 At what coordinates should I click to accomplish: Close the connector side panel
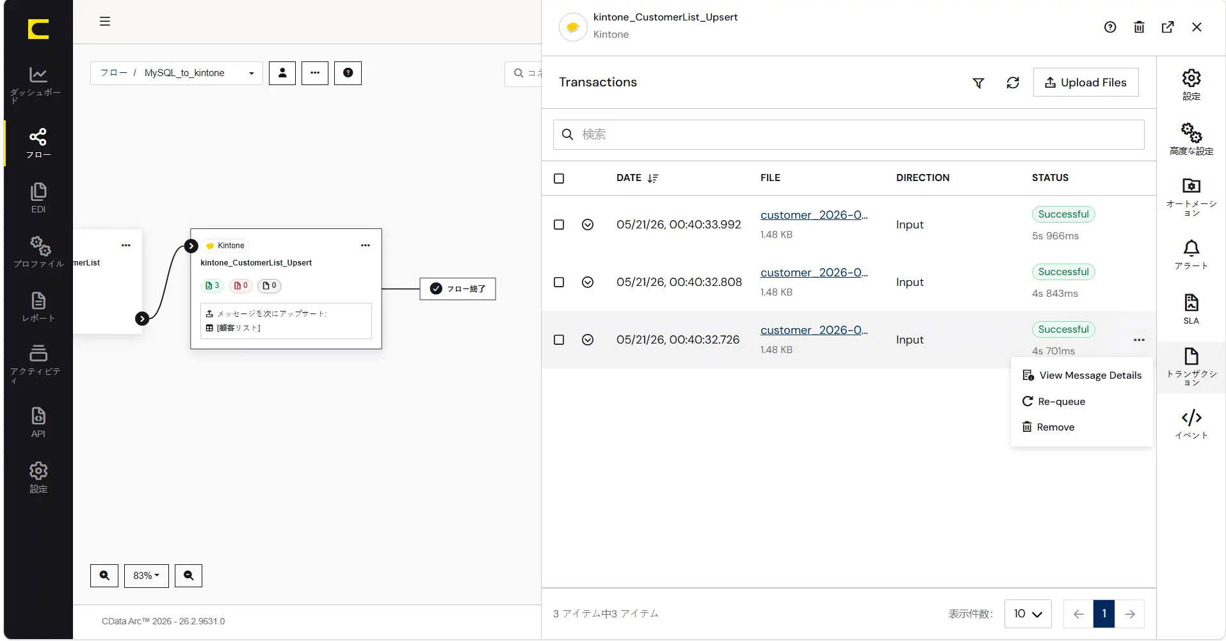tap(1197, 27)
